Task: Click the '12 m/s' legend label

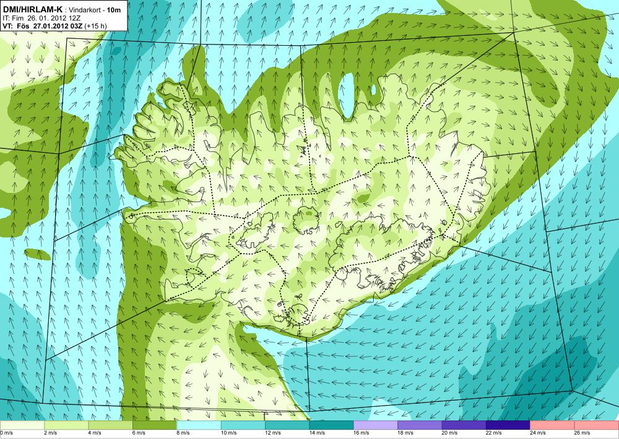Action: 273,433
